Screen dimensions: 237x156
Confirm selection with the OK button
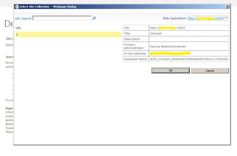pyautogui.click(x=171, y=70)
